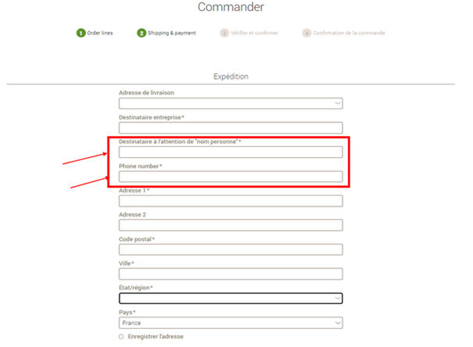Click the Code postal field
Screen dimensions: 473x347
231,249
